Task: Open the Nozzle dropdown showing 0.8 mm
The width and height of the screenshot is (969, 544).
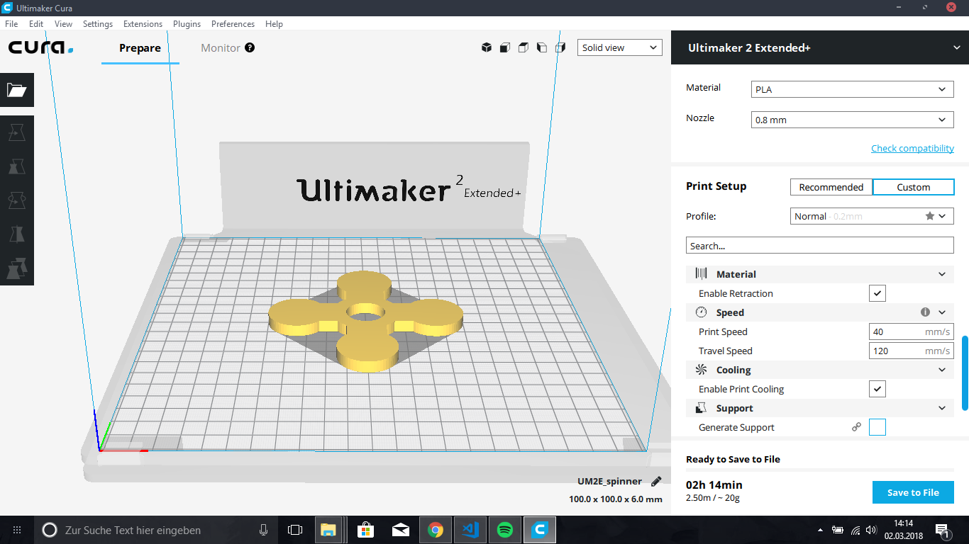Action: point(852,120)
